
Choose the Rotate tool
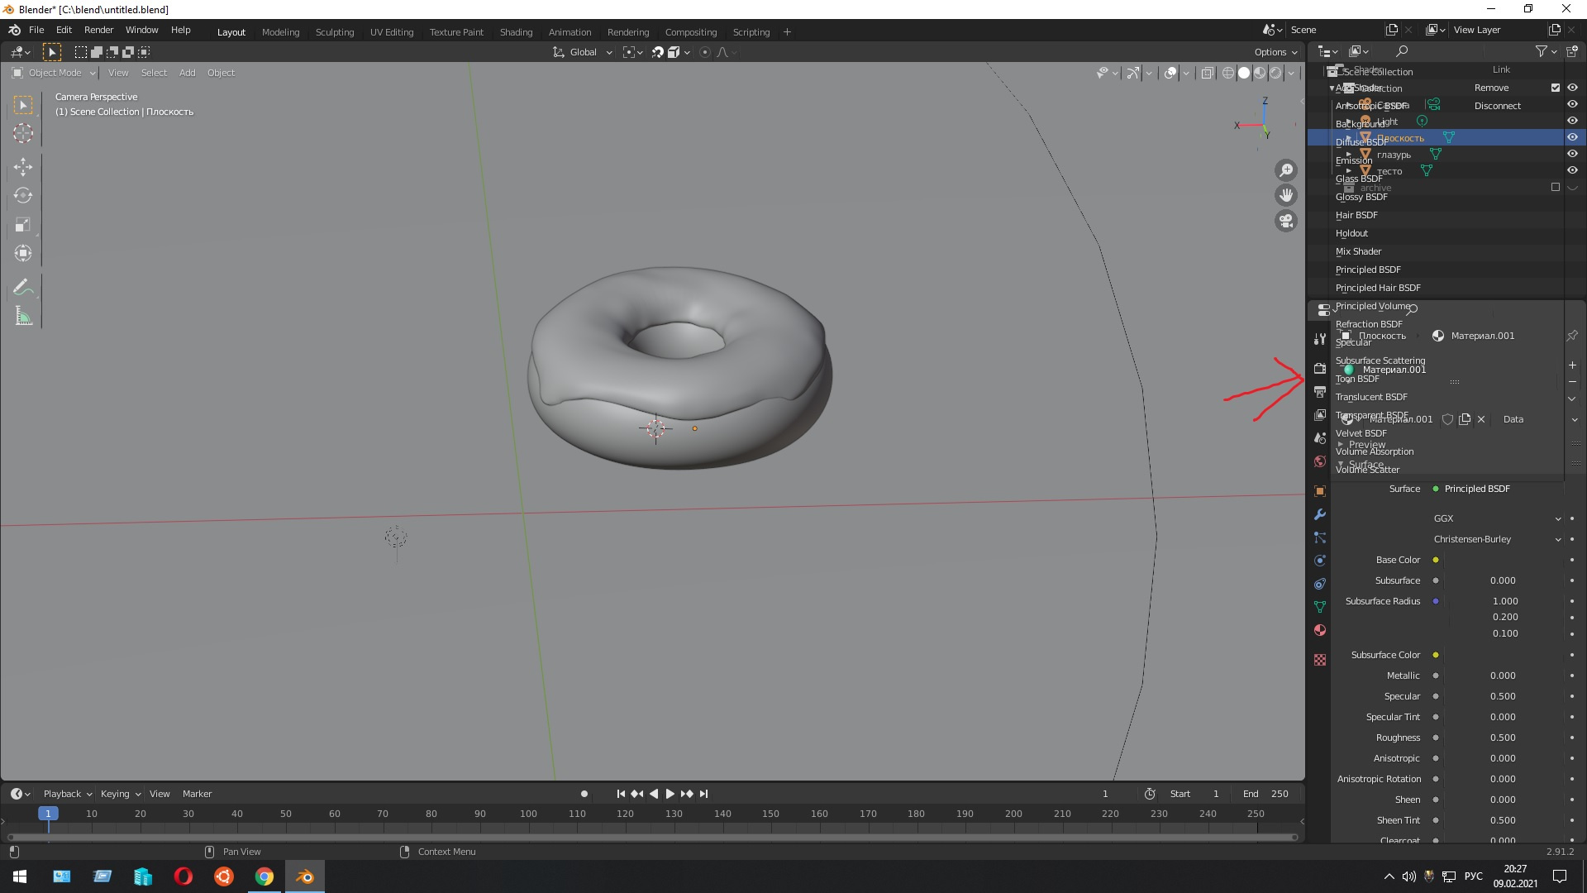pyautogui.click(x=23, y=196)
